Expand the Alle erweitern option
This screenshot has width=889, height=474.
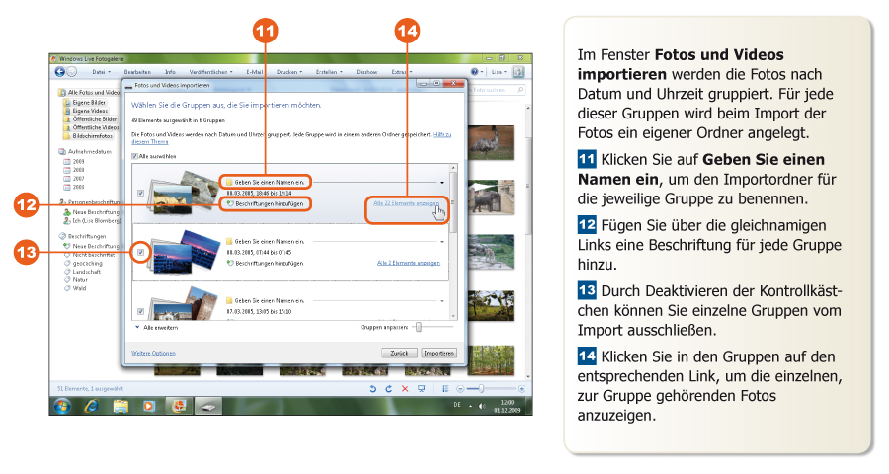click(138, 326)
